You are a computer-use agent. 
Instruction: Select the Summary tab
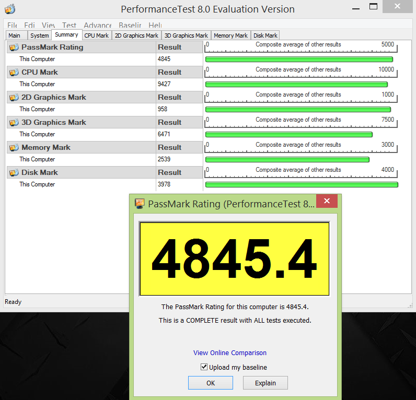(66, 34)
